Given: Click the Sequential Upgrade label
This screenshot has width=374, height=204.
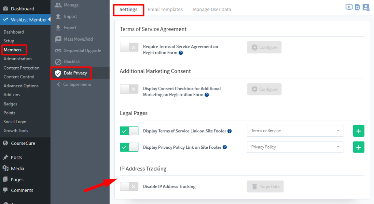Looking at the screenshot, I should (x=83, y=50).
